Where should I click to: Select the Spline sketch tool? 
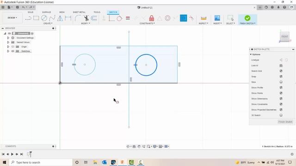click(x=52, y=18)
